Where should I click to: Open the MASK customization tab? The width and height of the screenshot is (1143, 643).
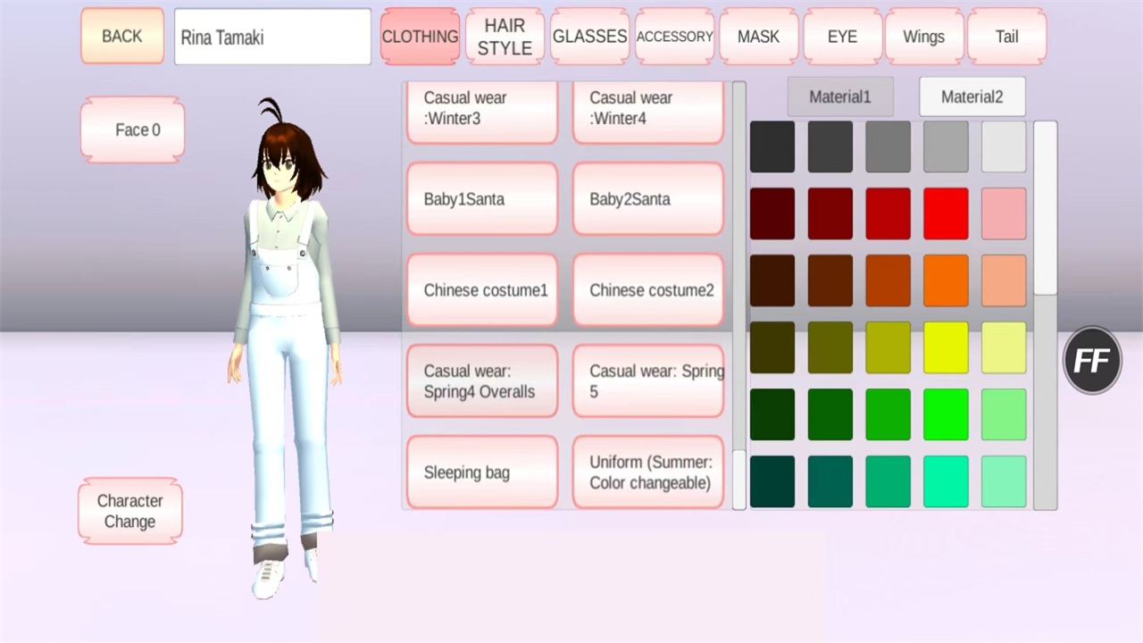758,37
